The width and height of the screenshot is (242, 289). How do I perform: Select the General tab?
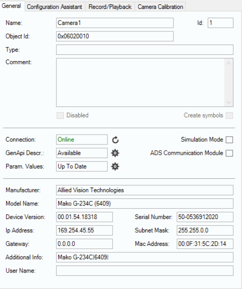click(x=11, y=6)
